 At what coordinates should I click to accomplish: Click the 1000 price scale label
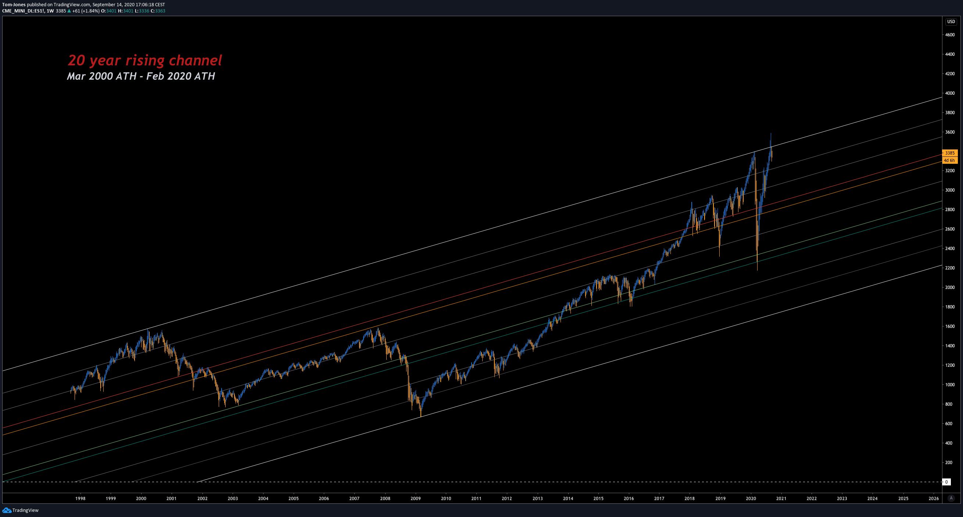coord(950,385)
